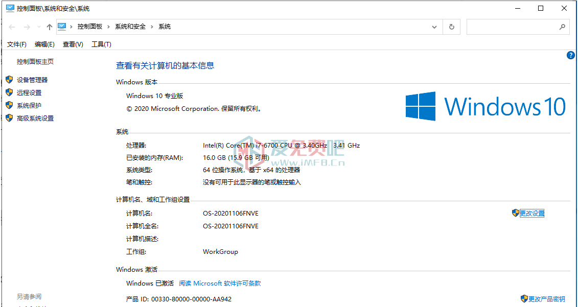Open 远程设置 link
578x307 pixels.
coord(29,93)
